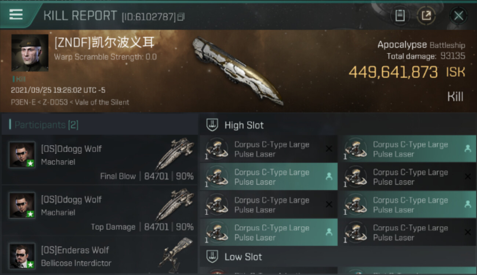477x275 pixels.
Task: Toggle dropped-loot person icon in first right laser row
Action: coord(467,148)
